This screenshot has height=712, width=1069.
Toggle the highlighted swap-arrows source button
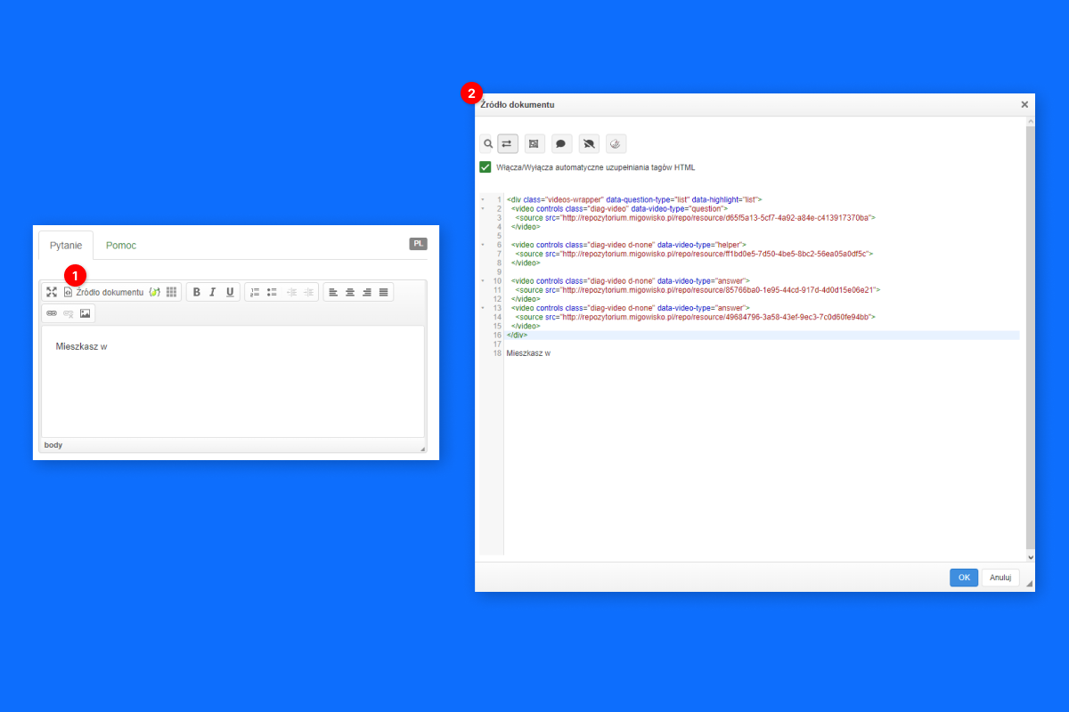click(x=508, y=143)
